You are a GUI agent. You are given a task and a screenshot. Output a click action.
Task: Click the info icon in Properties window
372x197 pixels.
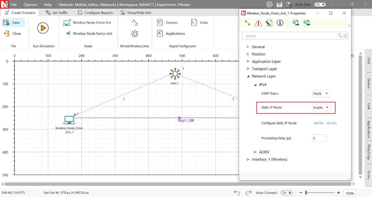pos(280,23)
